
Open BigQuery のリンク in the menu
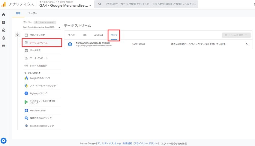coord(39,93)
